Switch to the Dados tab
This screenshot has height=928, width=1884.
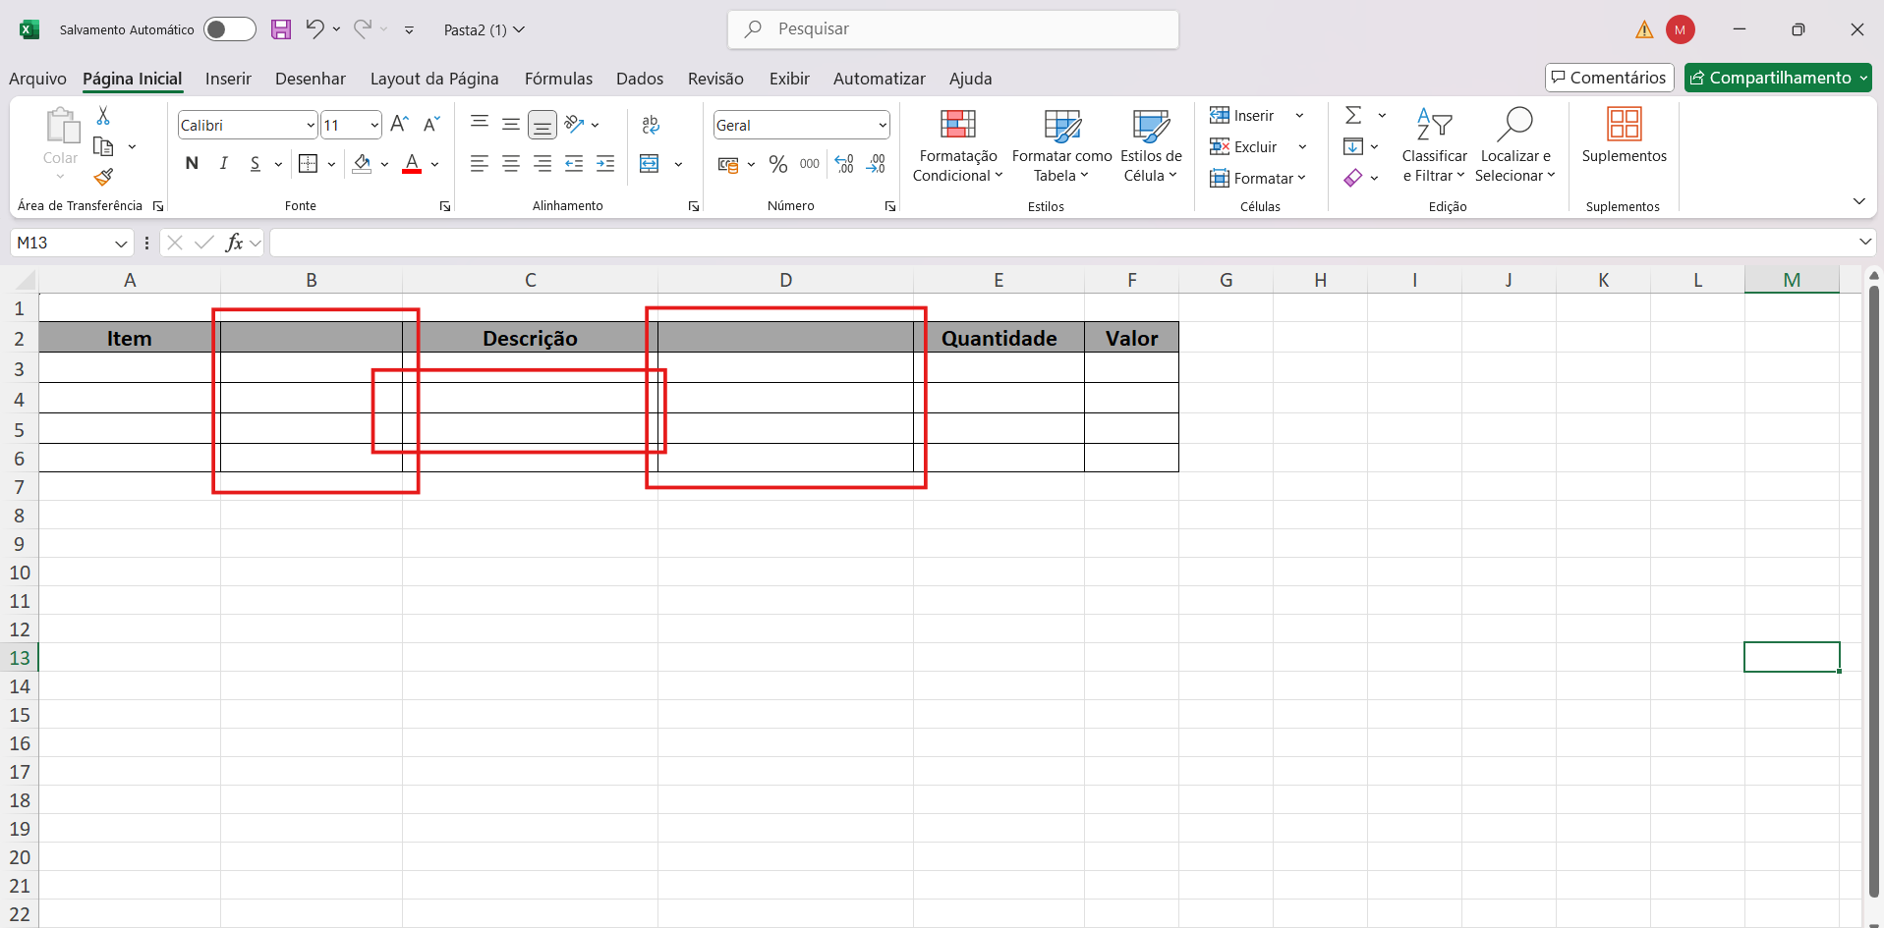click(x=640, y=79)
